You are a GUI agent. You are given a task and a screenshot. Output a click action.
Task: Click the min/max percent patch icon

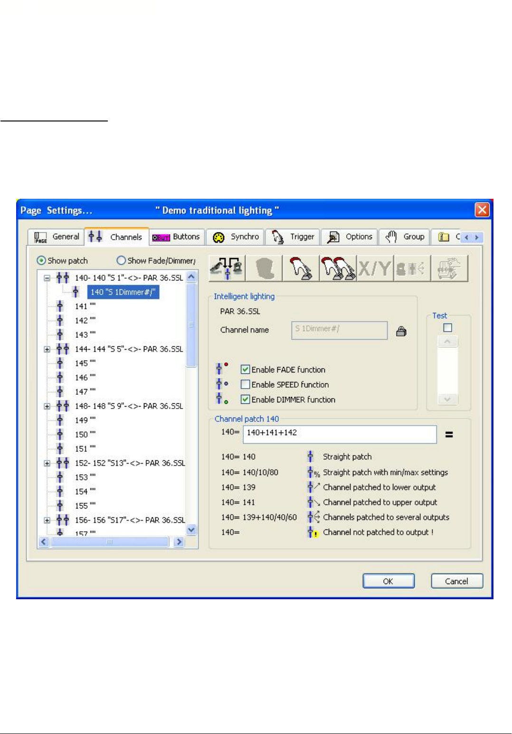coord(313,472)
